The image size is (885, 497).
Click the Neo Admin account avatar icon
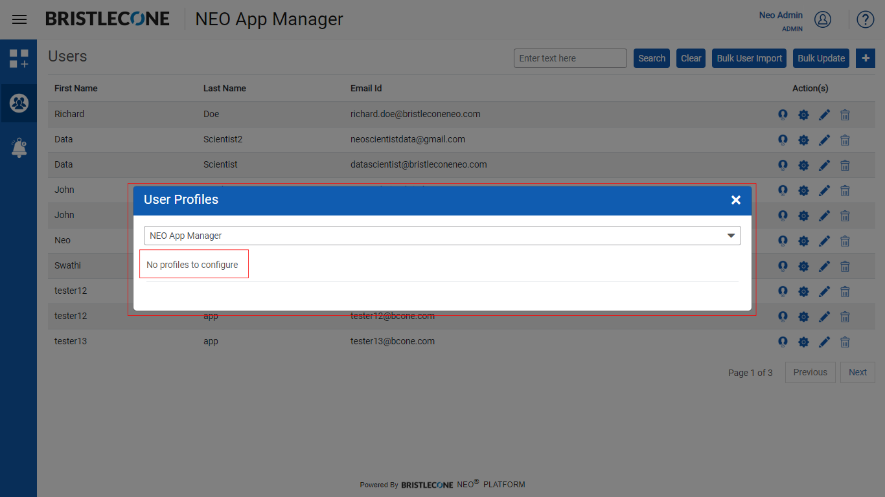(823, 19)
